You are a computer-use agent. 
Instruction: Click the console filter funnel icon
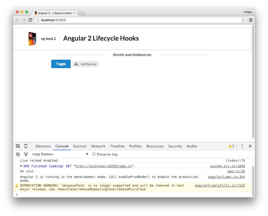click(26, 154)
